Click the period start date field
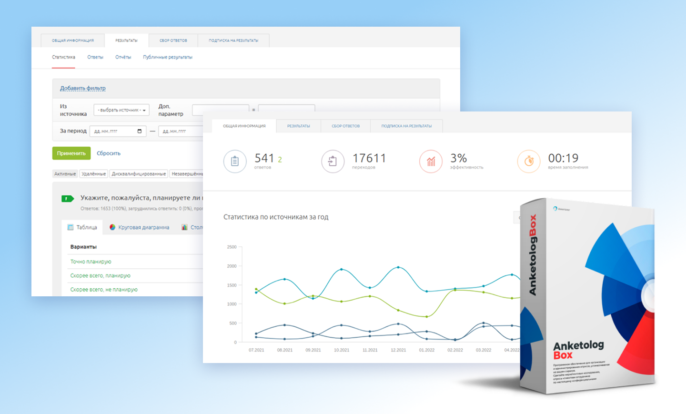The height and width of the screenshot is (414, 686). coord(118,131)
